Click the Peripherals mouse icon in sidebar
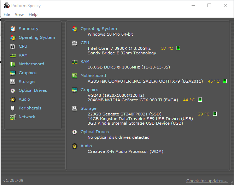This screenshot has height=185, width=234. click(13, 108)
